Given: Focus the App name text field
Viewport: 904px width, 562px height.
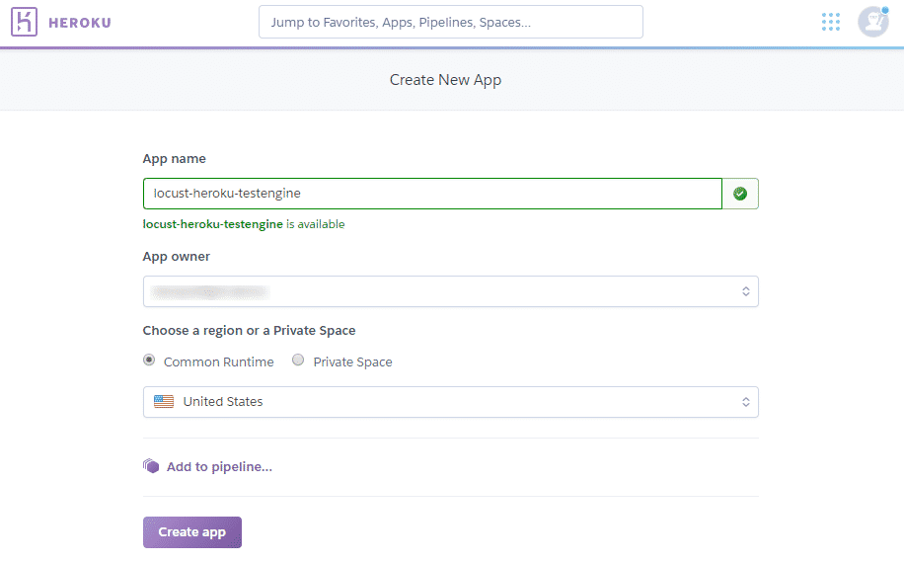Looking at the screenshot, I should 432,194.
